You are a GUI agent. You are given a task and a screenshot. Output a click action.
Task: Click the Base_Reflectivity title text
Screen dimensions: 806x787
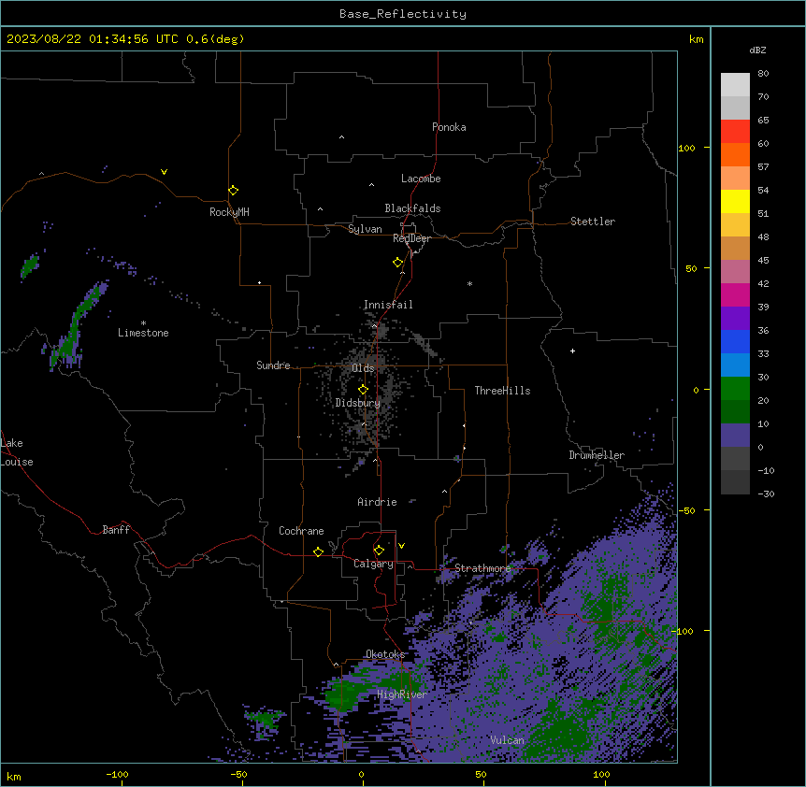[x=403, y=14]
